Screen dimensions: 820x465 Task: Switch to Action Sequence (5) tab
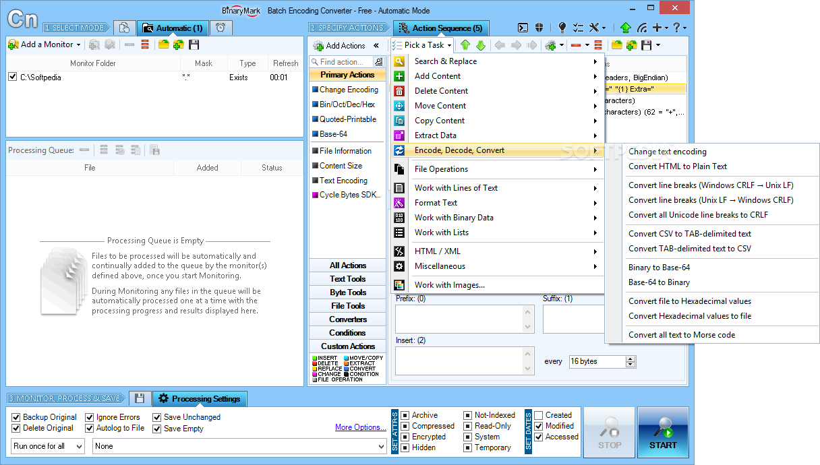[x=441, y=28]
